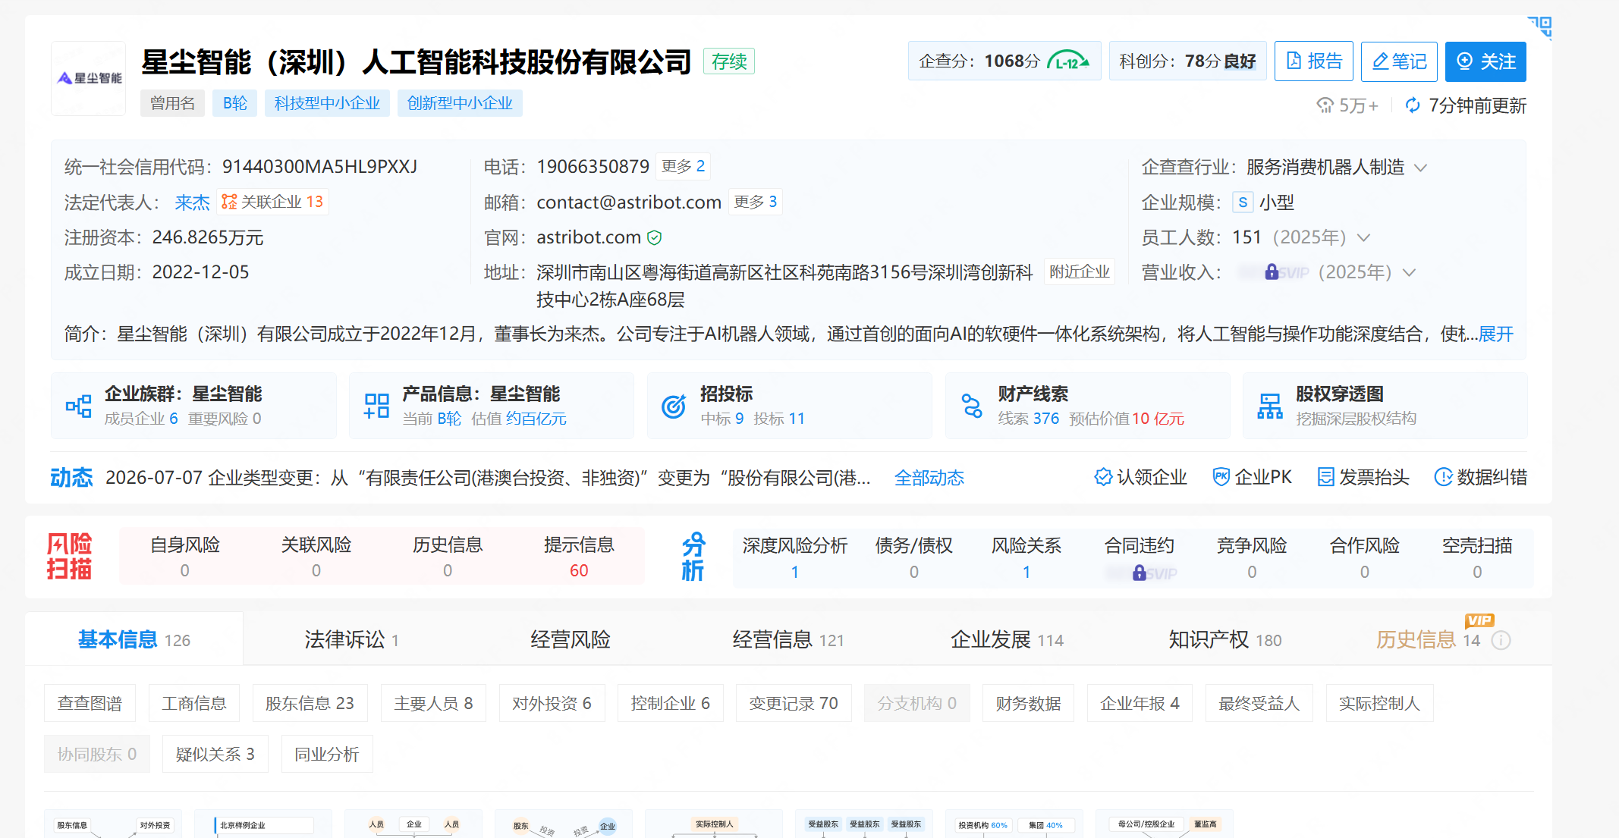Select the 曾用名 tag
The image size is (1619, 838).
(x=172, y=103)
